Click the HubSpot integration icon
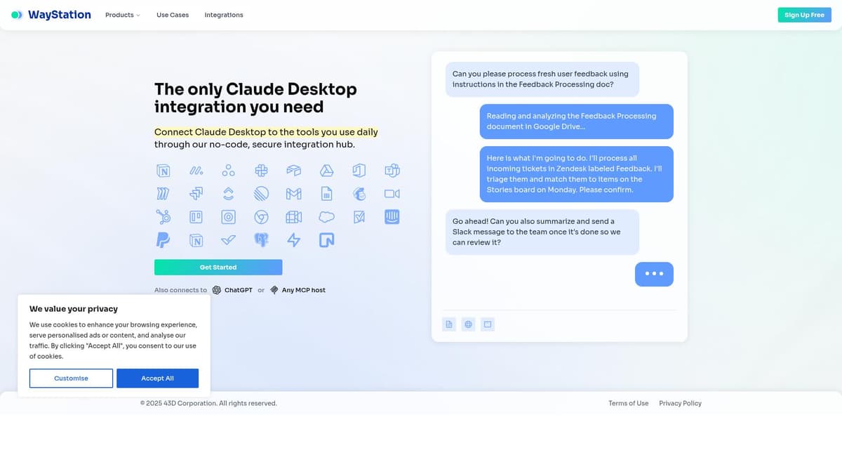 coord(163,217)
